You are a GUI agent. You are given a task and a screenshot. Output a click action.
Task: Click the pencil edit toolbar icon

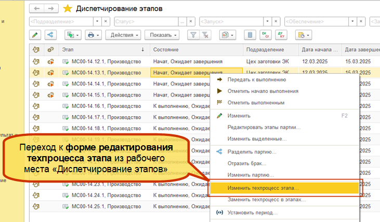click(35, 35)
